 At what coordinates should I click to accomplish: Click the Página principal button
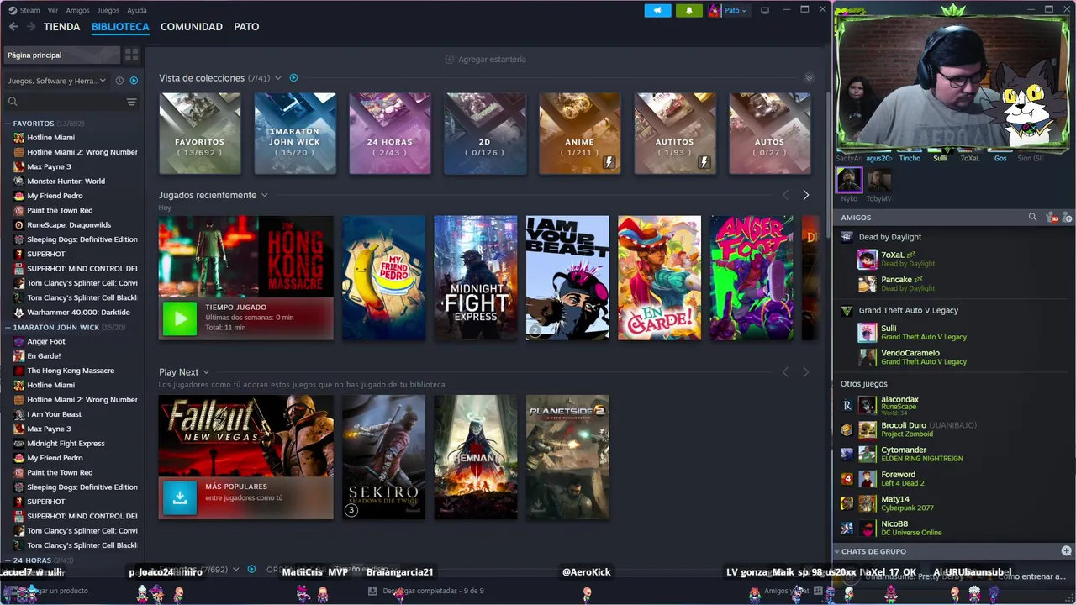[x=61, y=55]
